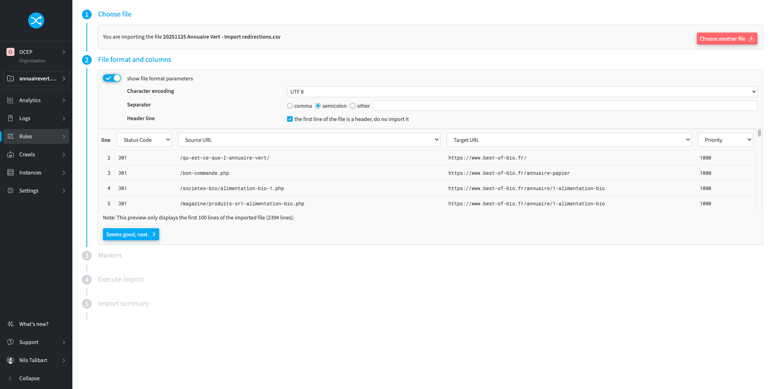Open the Rules menu item
Viewport: 772px width, 389px height.
click(36, 136)
